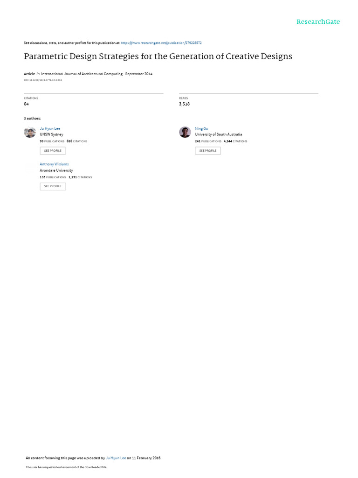Viewport: 358px width, 478px height.
Task: Click International Journal of Architectural Computing text
Action: pos(82,74)
